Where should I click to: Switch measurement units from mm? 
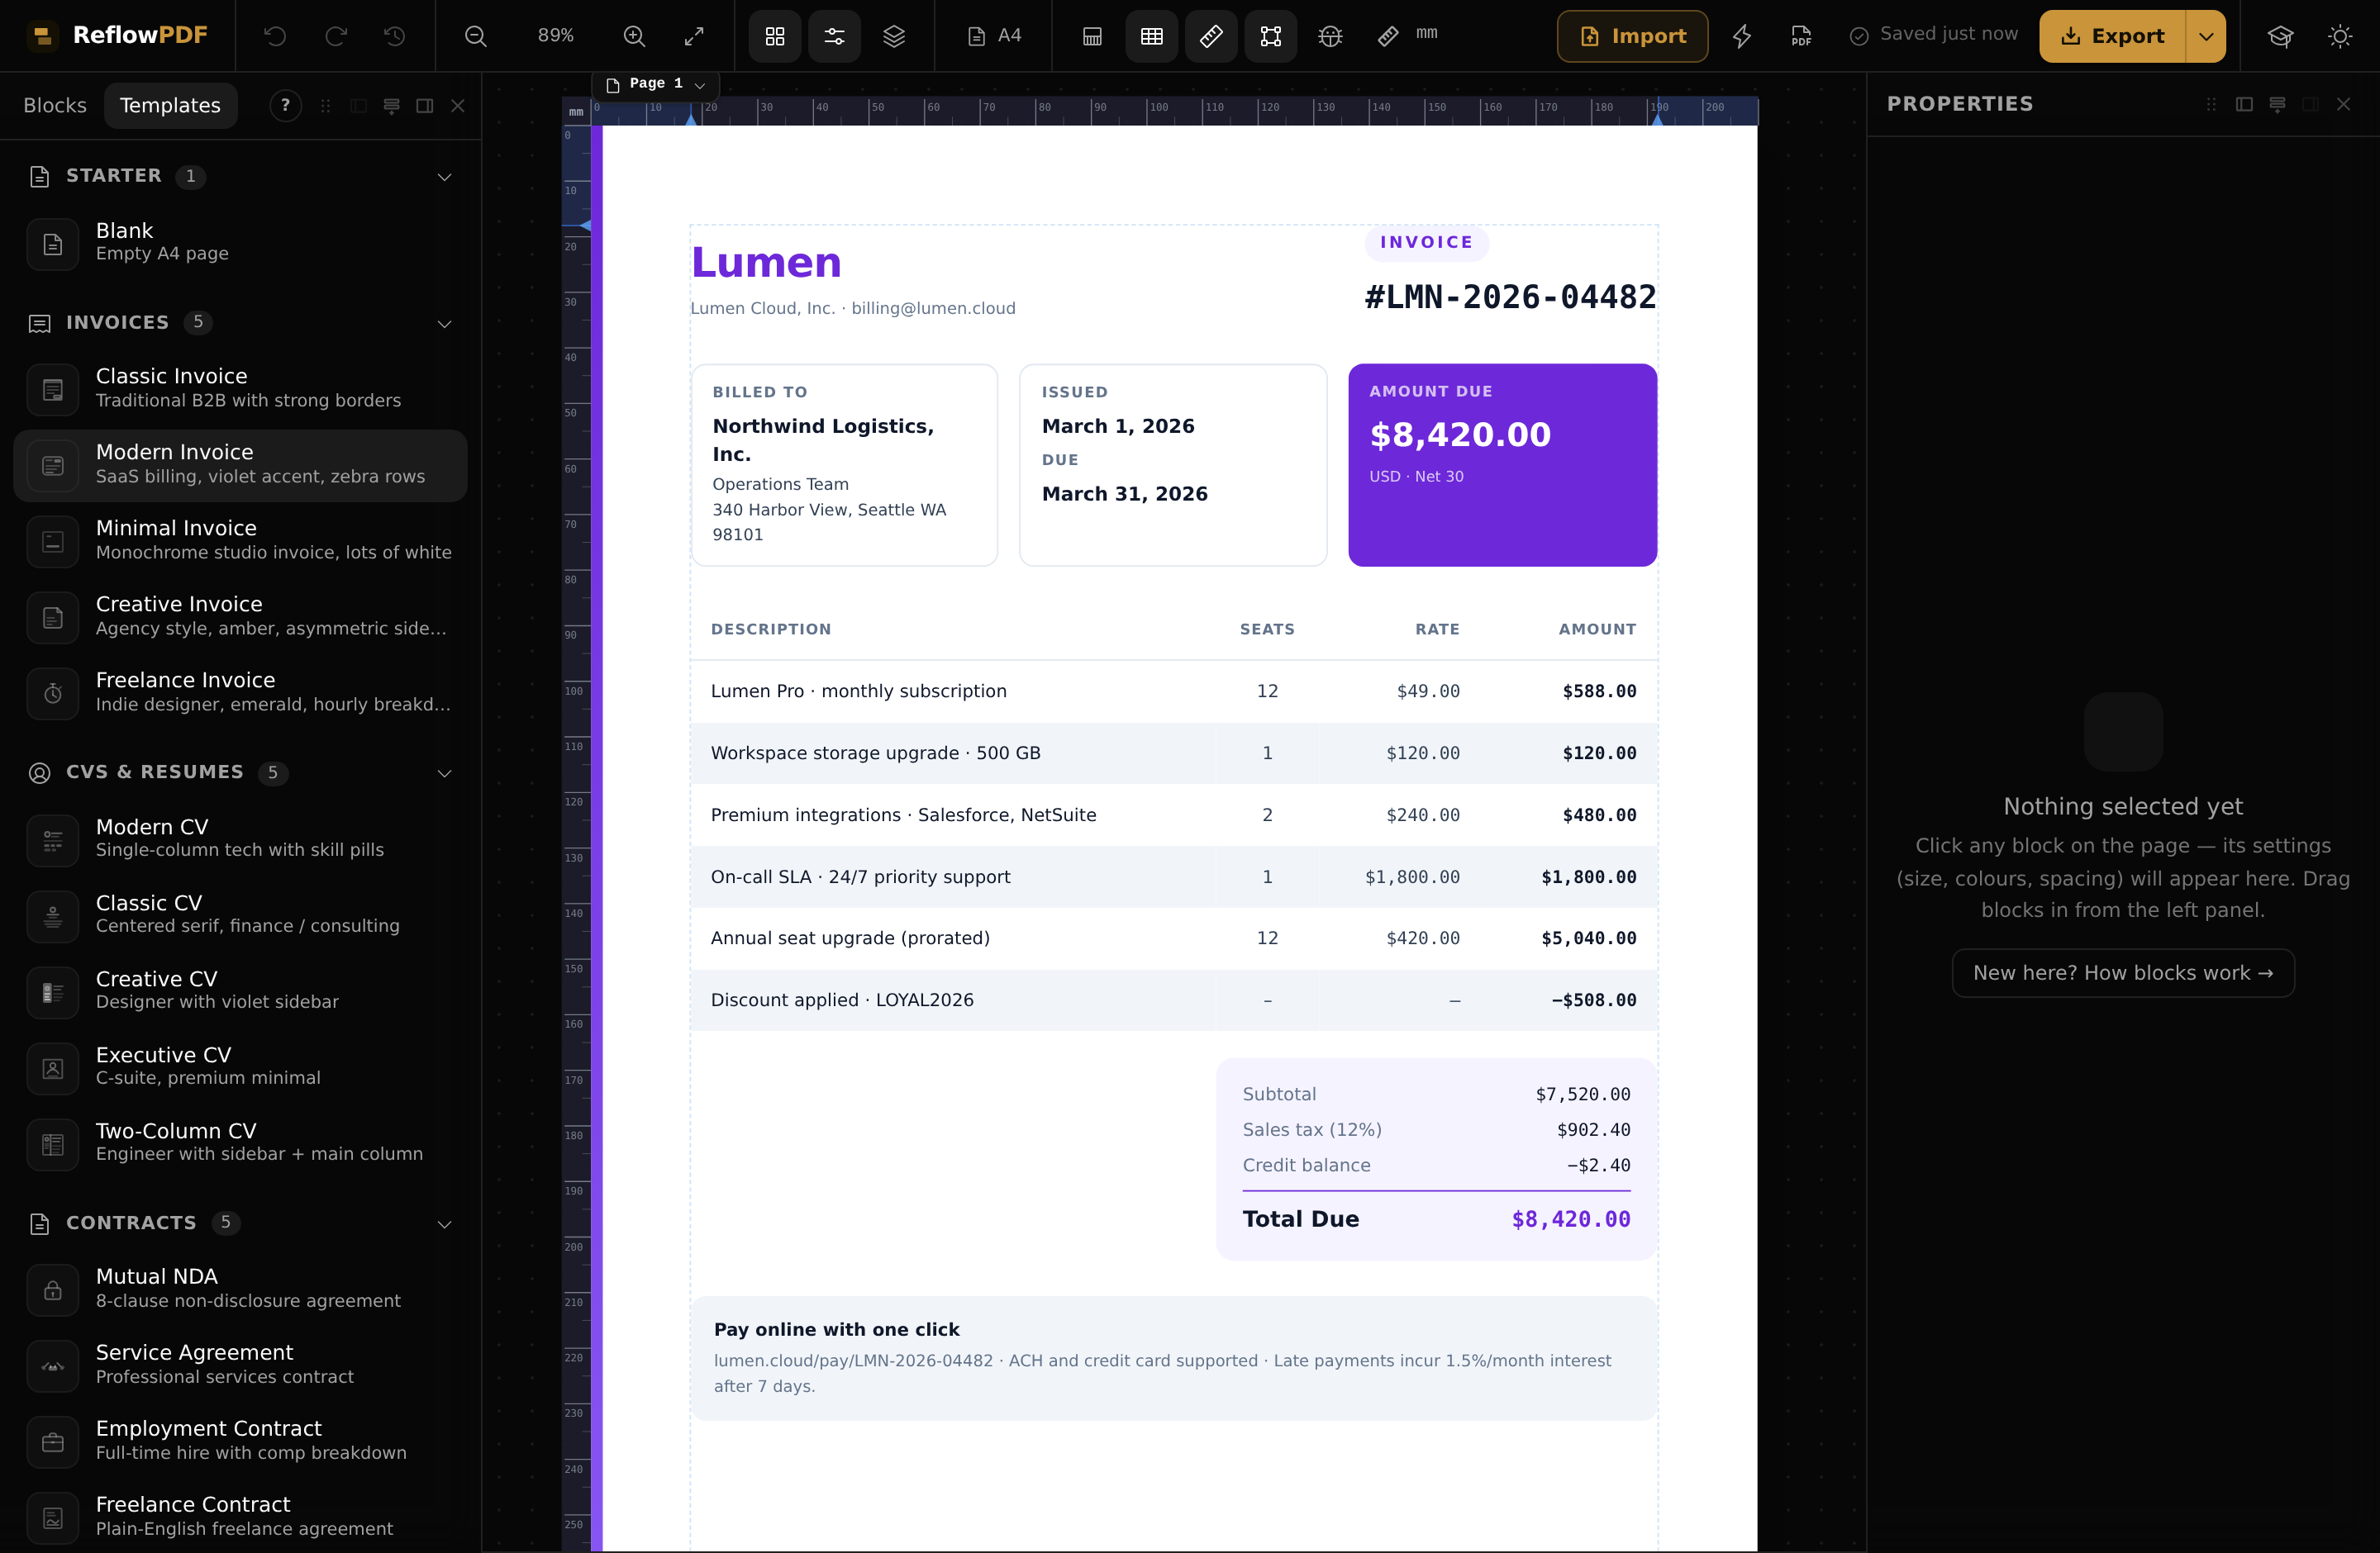[x=1408, y=36]
